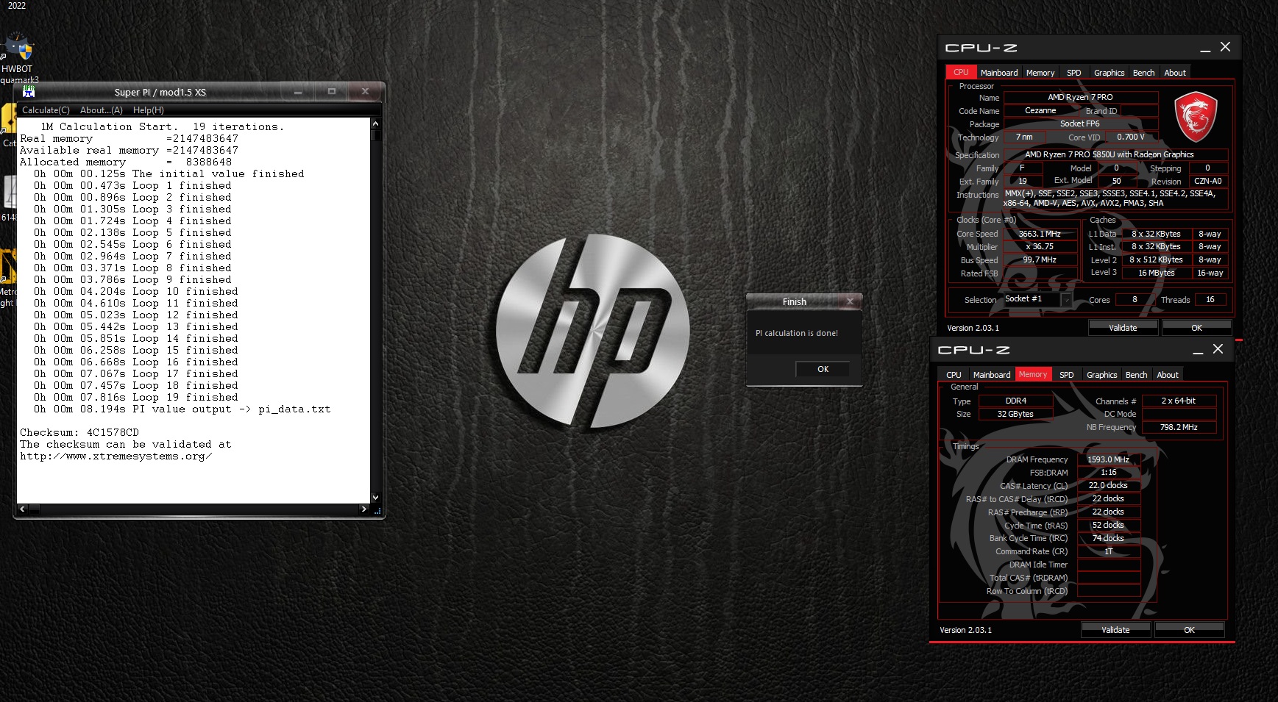Screen dimensions: 1278x702
Task: Open SPD tab in lower CPU-Z window
Action: (1067, 375)
